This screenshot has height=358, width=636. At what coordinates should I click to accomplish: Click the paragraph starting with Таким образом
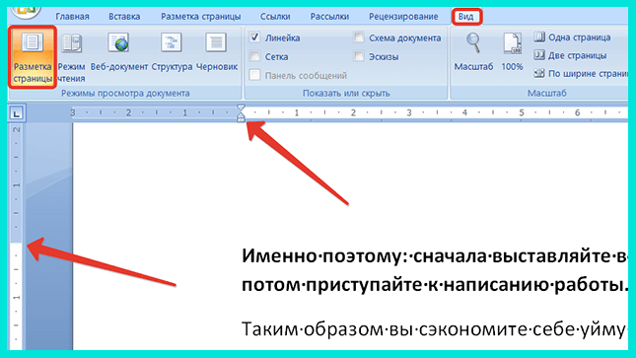[435, 328]
